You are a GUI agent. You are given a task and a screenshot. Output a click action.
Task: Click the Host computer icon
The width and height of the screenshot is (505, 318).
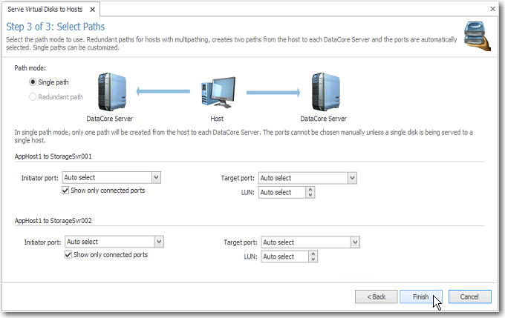[x=217, y=94]
